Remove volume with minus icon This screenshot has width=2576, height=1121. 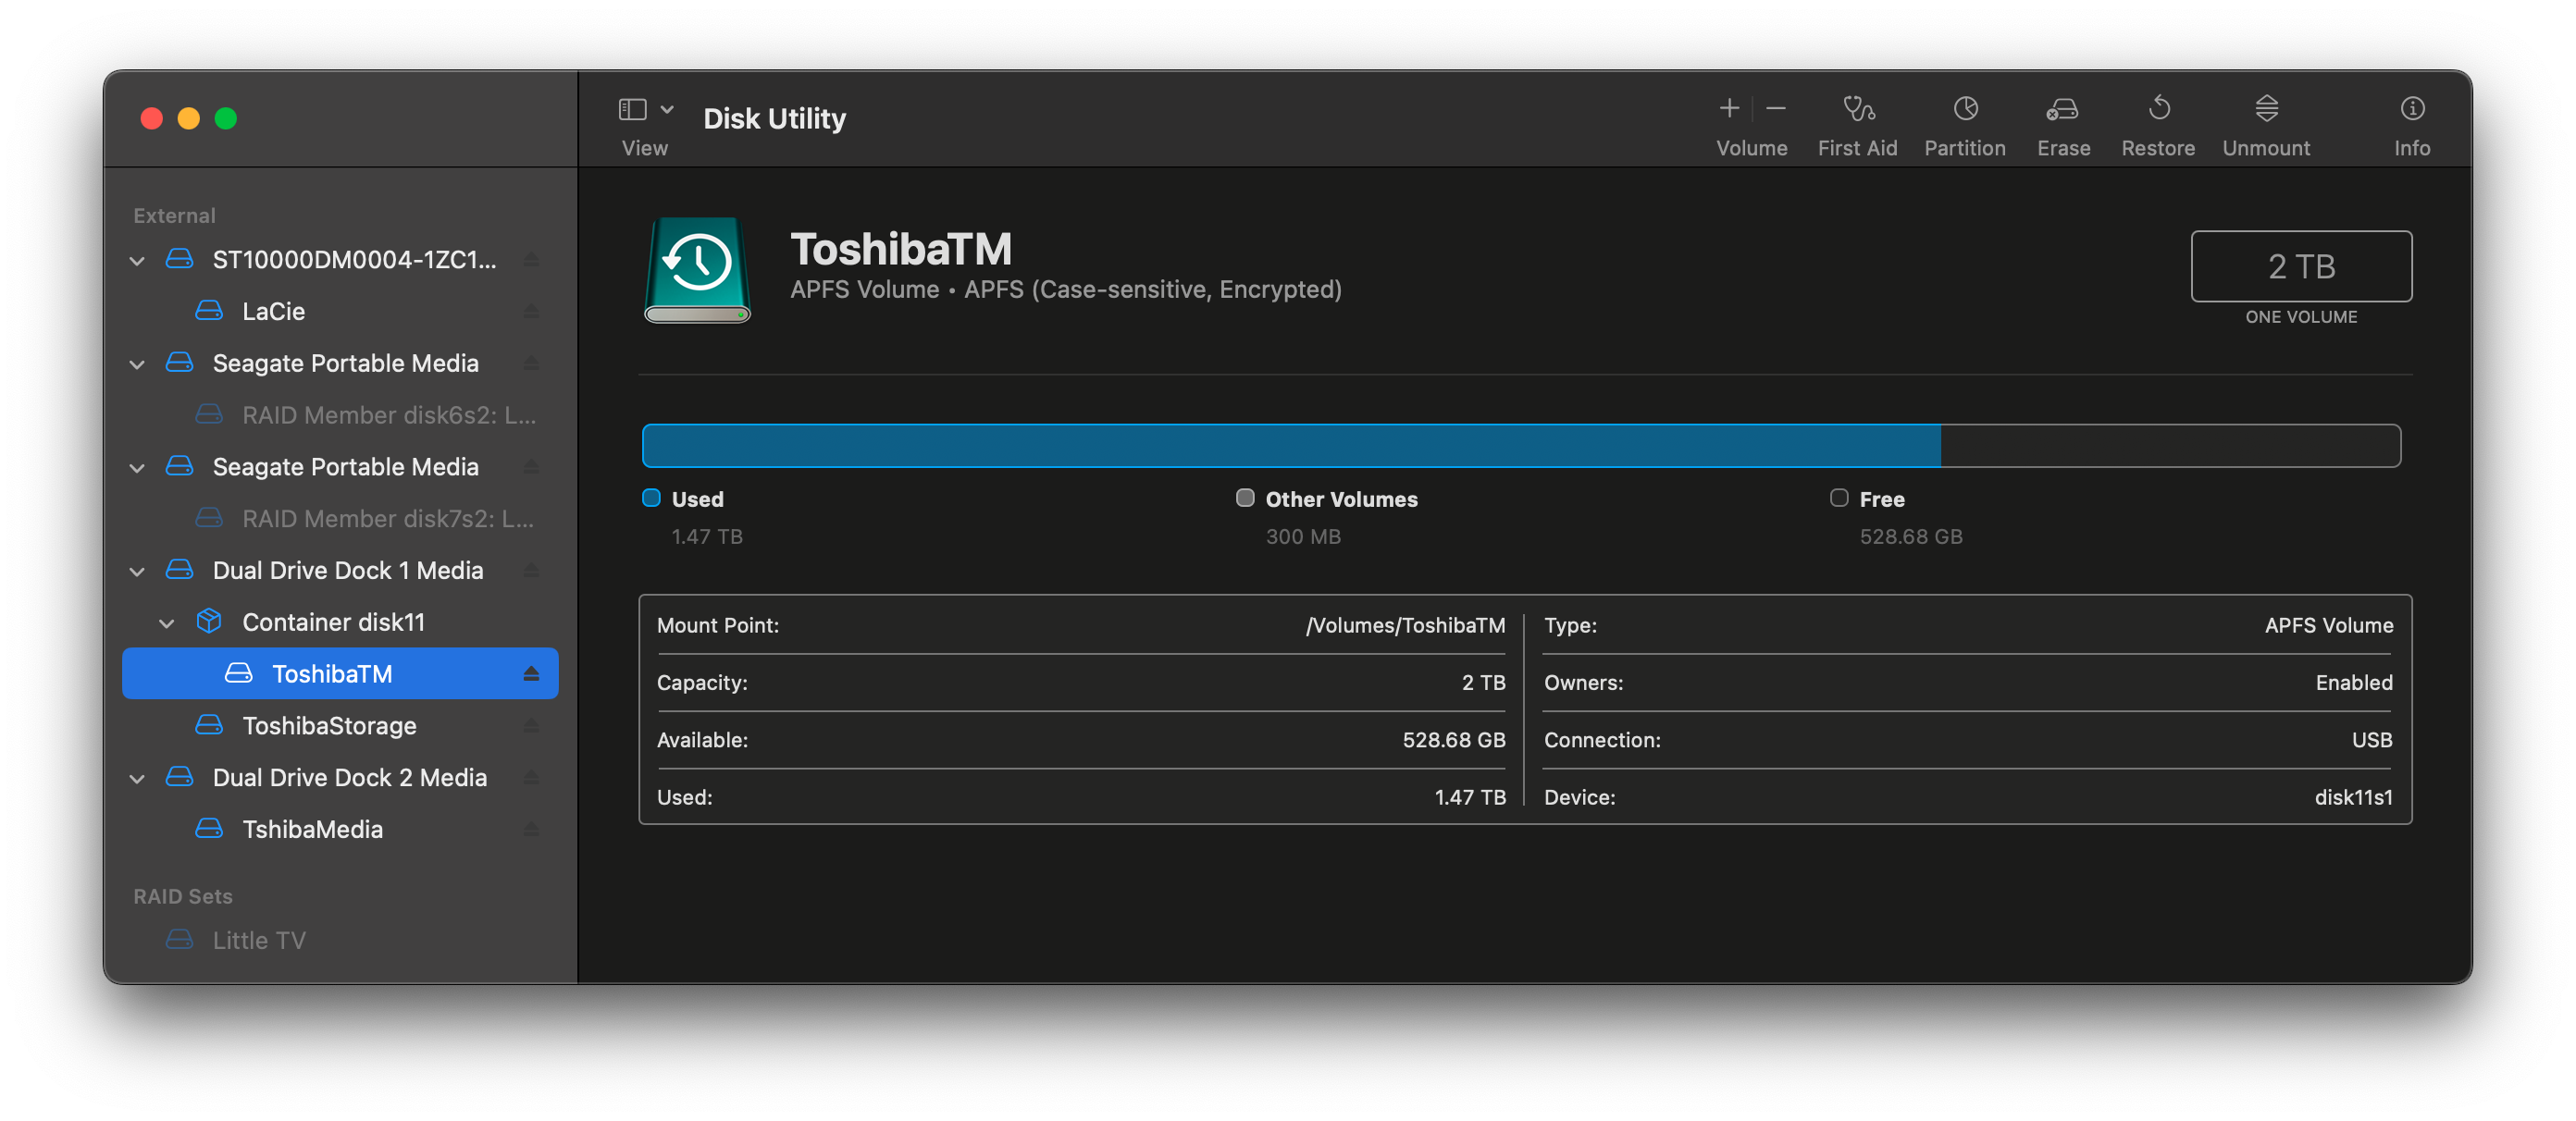[x=1775, y=108]
